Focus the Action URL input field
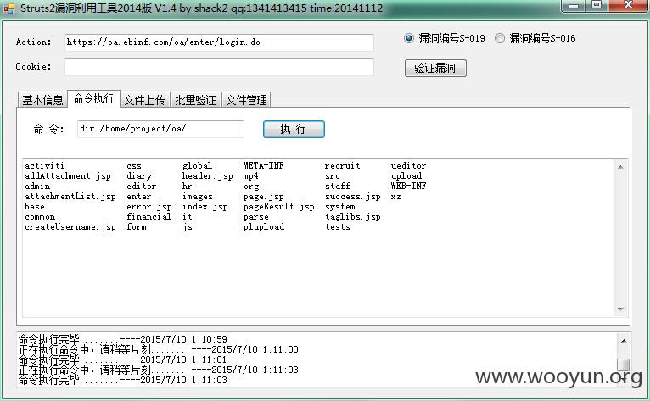 219,42
